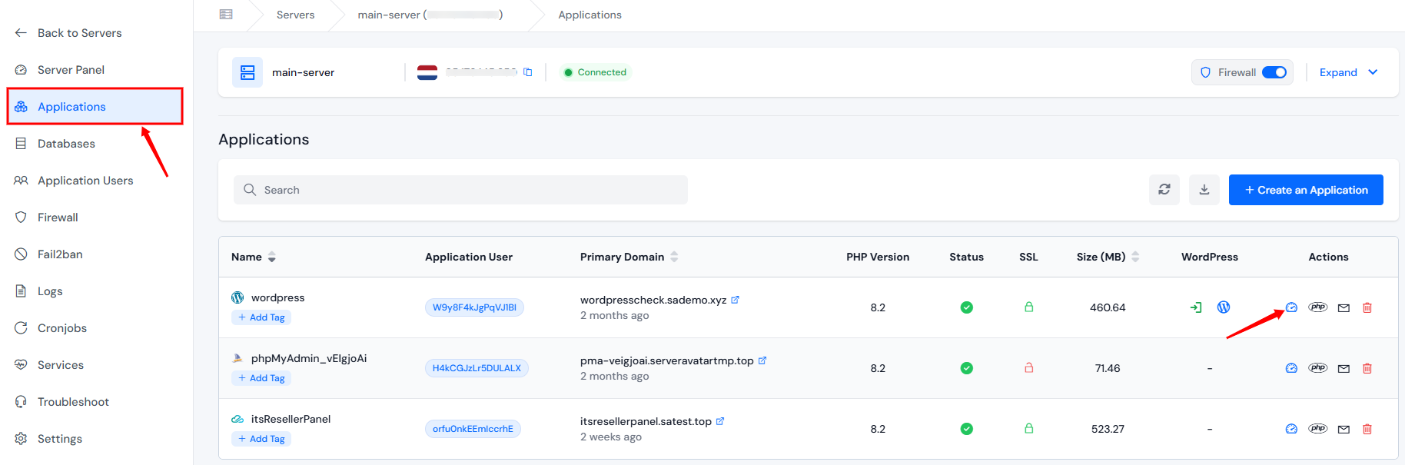Viewport: 1405px width, 465px height.
Task: Open PHP settings for itsResellerPanel
Action: tap(1318, 429)
